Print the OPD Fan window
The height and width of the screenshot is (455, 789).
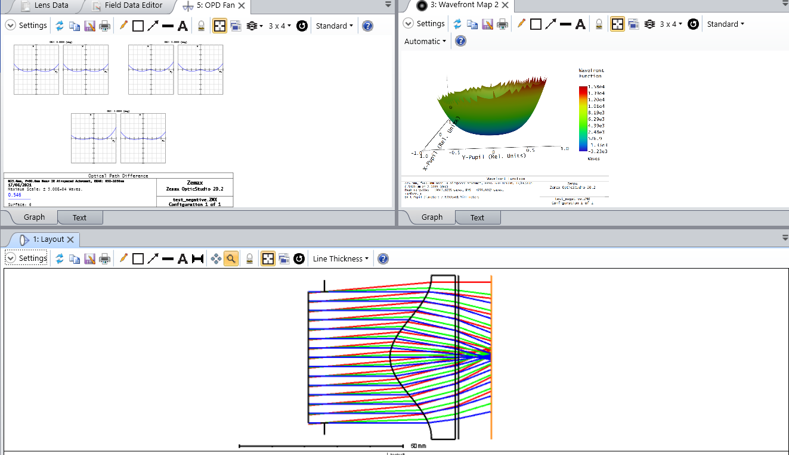tap(104, 26)
